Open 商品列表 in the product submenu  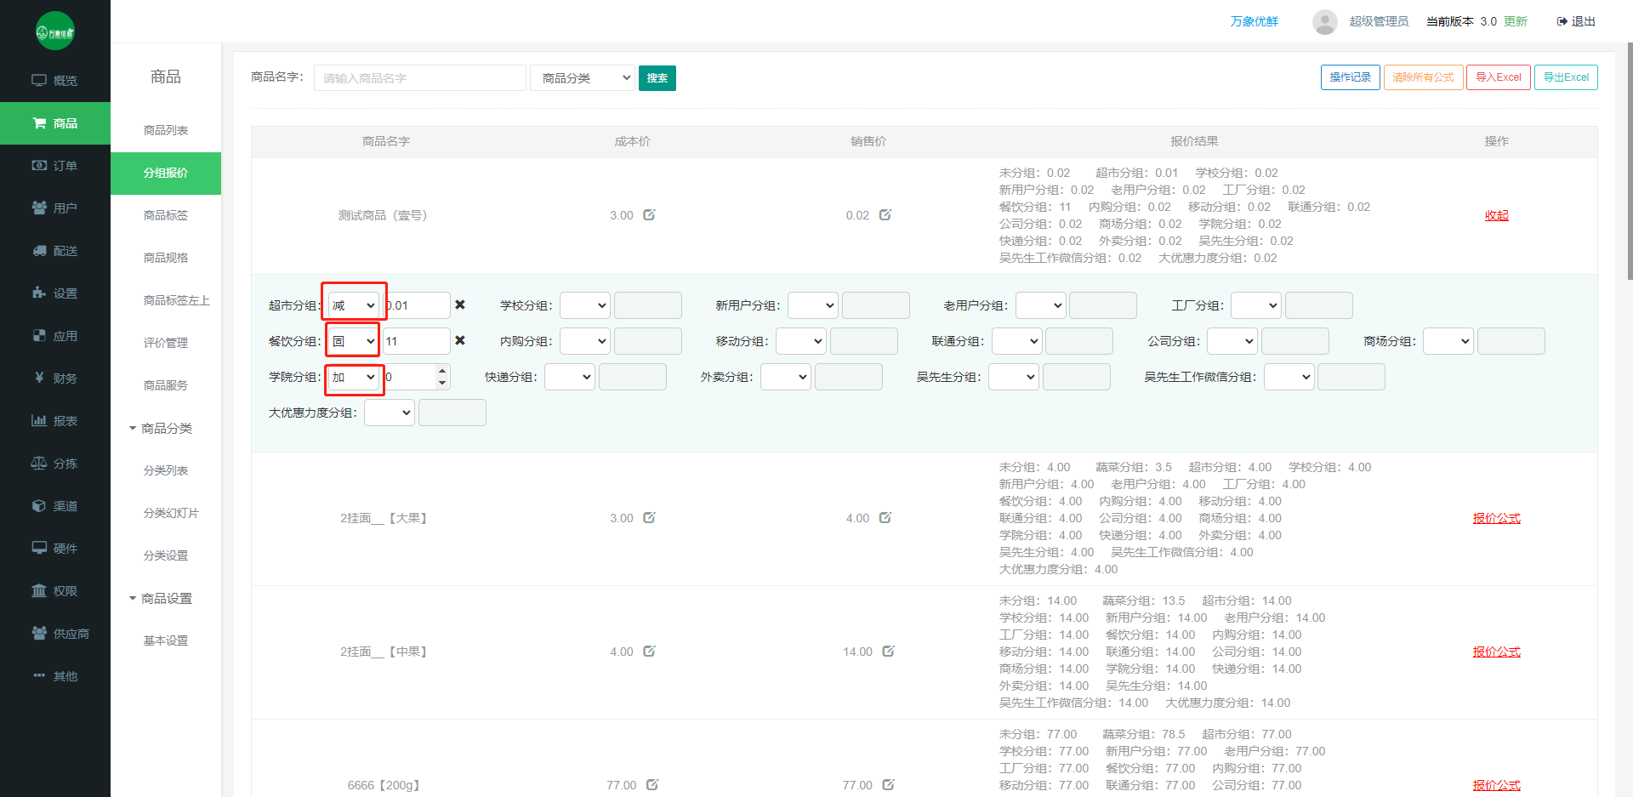(166, 130)
